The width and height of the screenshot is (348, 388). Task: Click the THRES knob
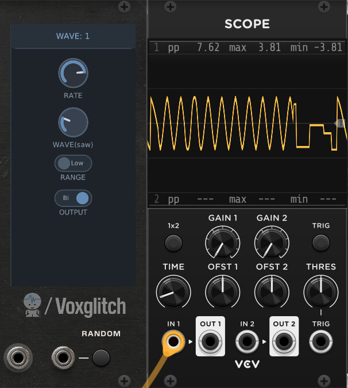[320, 291]
